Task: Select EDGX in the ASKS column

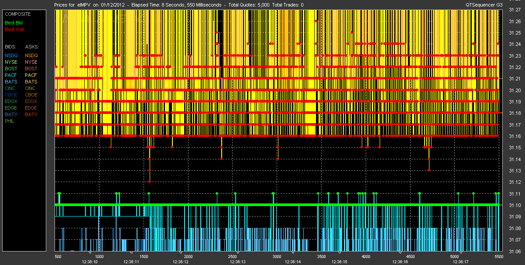Action: [31, 101]
